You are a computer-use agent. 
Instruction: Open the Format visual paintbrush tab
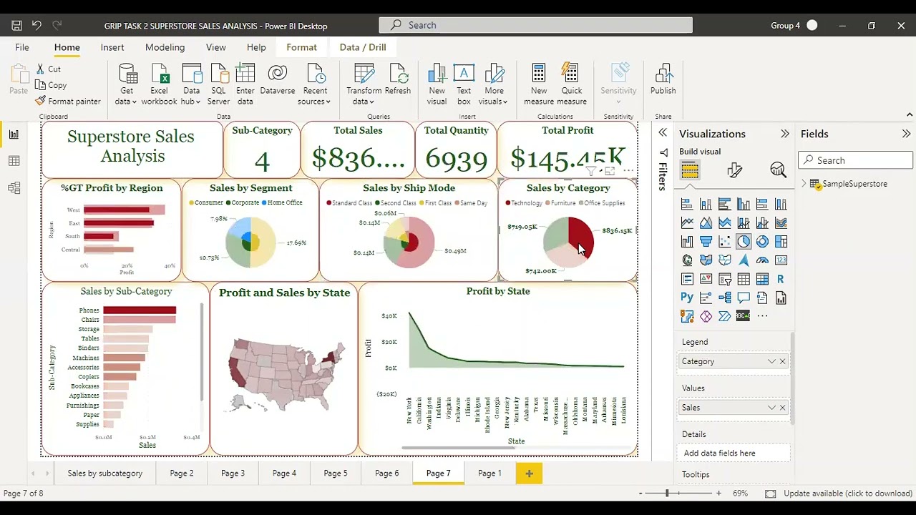point(734,170)
